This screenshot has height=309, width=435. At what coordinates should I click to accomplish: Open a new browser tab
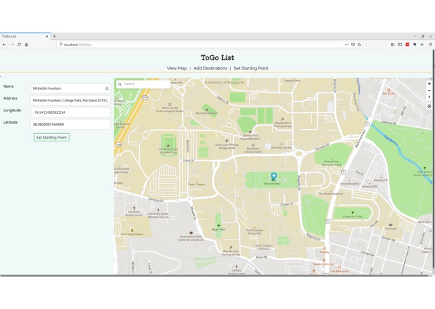(54, 36)
